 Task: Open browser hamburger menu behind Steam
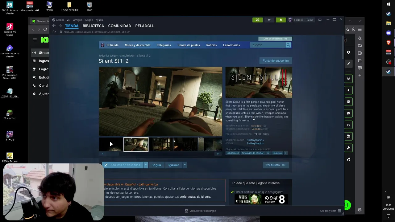(x=360, y=29)
